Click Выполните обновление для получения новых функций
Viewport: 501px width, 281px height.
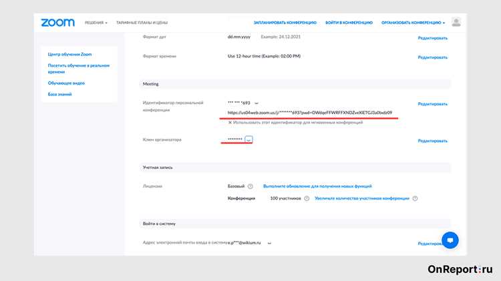click(x=317, y=186)
